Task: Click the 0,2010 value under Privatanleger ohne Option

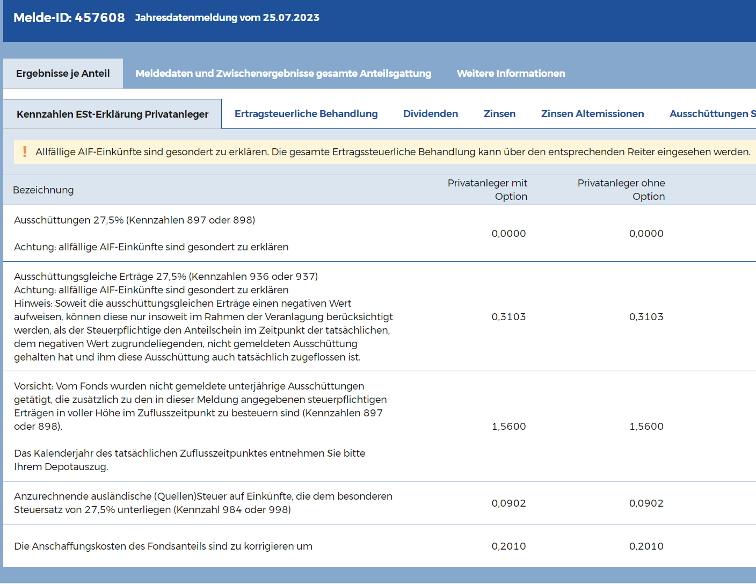Action: pos(646,546)
